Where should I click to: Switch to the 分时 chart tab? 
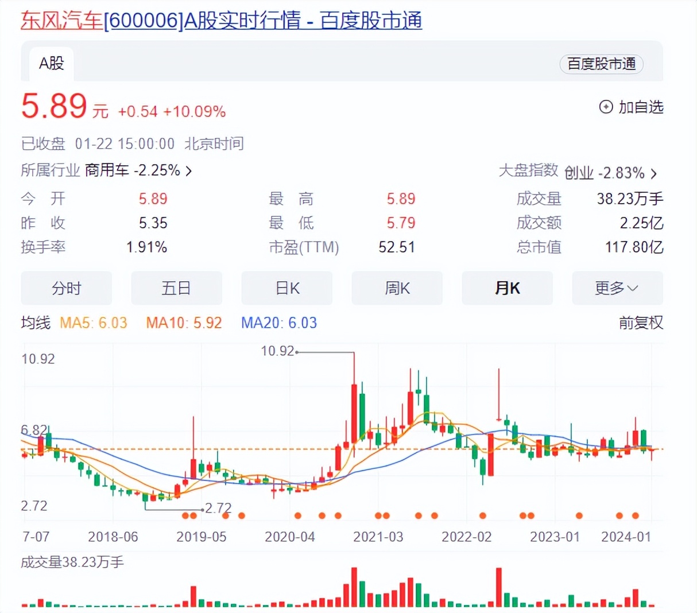pos(66,288)
